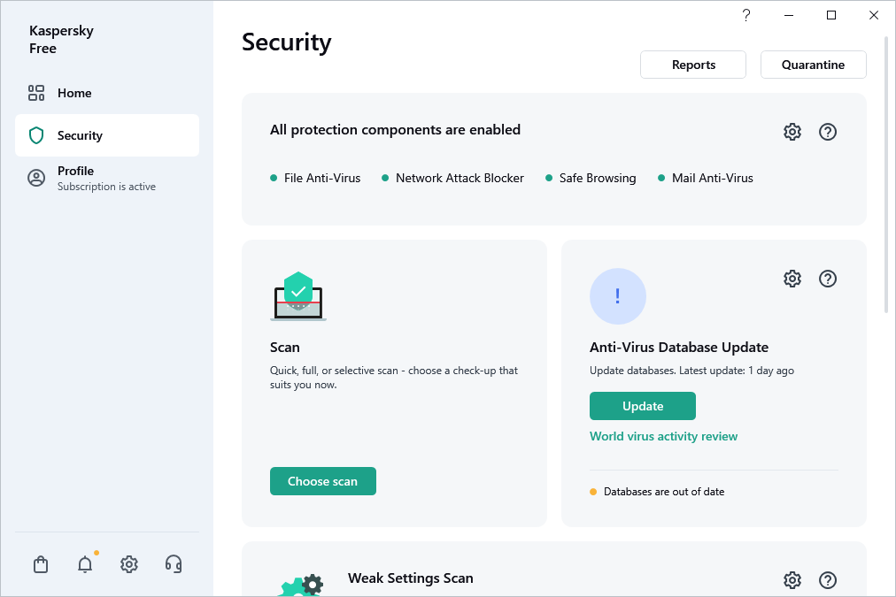This screenshot has width=896, height=597.
Task: Open notifications via the bell icon
Action: [x=84, y=563]
